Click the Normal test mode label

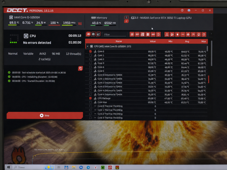coord(13,54)
